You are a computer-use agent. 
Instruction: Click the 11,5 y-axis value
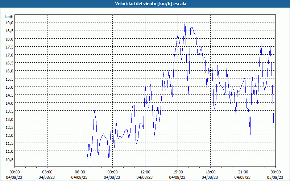(9, 143)
